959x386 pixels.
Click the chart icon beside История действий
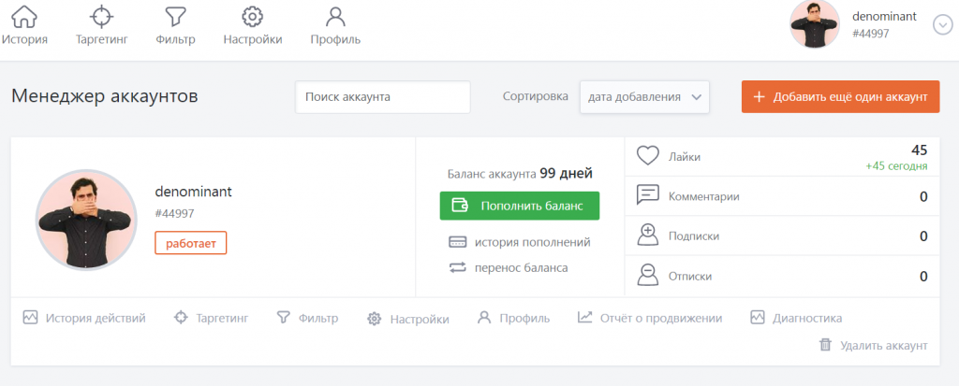click(x=30, y=318)
